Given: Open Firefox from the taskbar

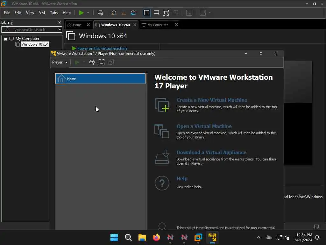Looking at the screenshot, I should point(156,237).
